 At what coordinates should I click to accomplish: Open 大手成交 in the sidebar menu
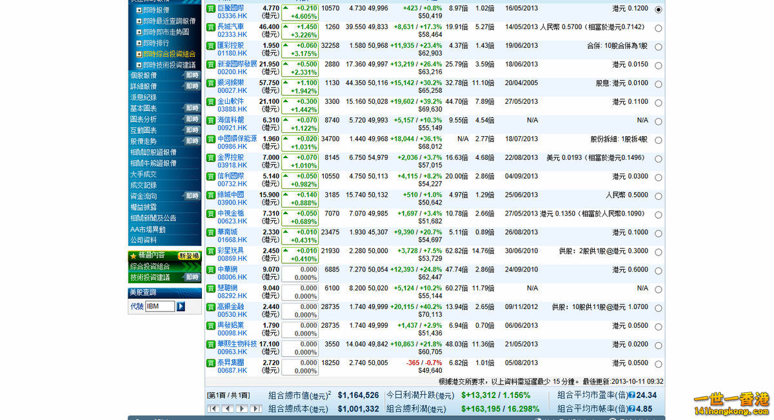143,174
